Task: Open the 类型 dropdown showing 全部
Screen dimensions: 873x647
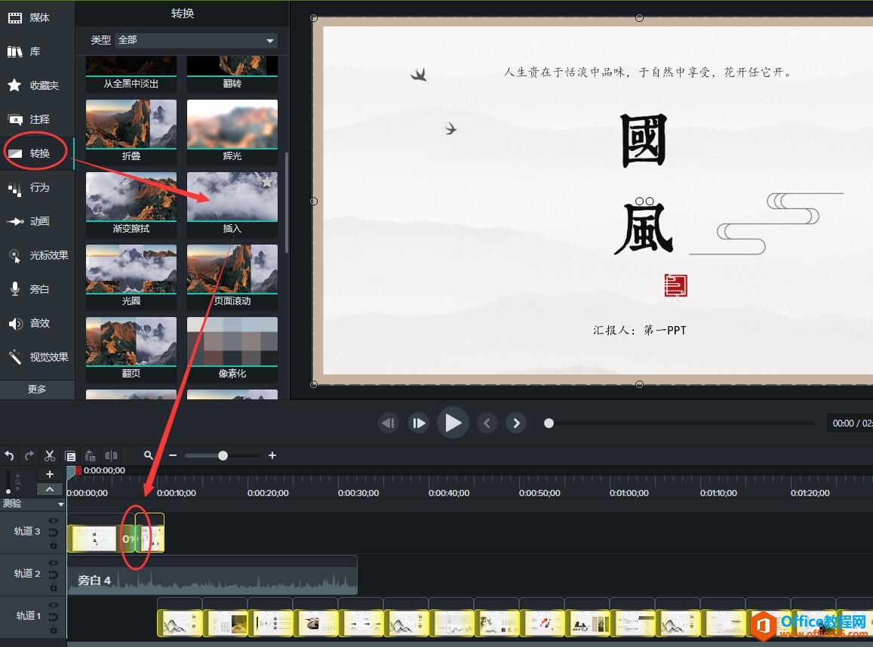Action: click(196, 40)
